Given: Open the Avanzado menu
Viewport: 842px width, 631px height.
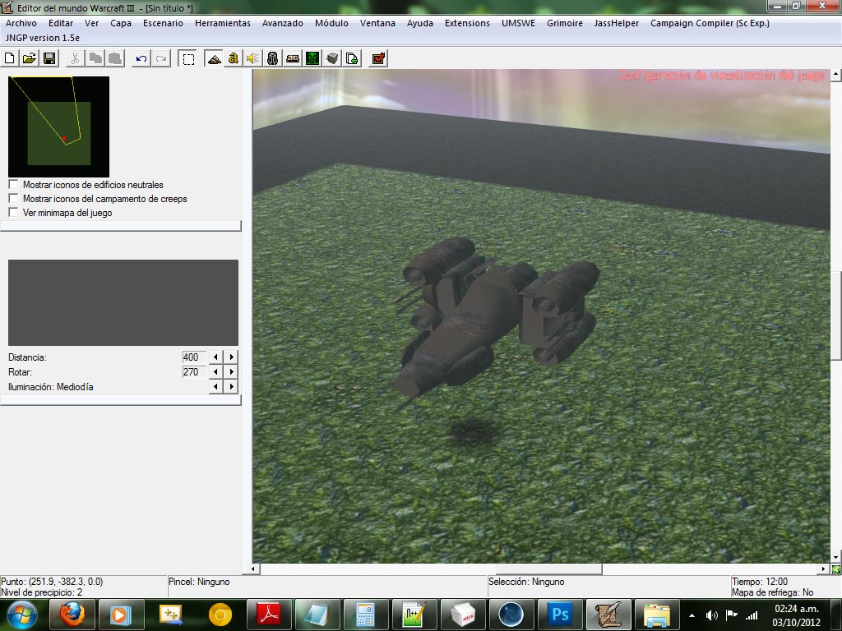Looking at the screenshot, I should point(283,23).
